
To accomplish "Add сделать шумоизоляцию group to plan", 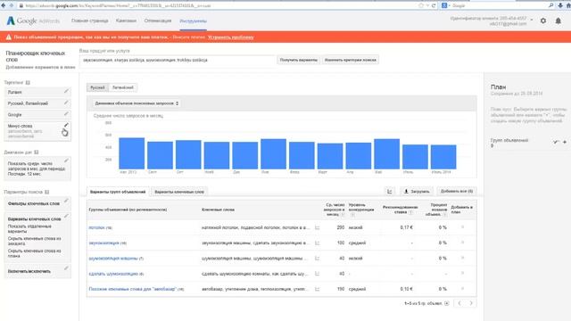I will [462, 274].
